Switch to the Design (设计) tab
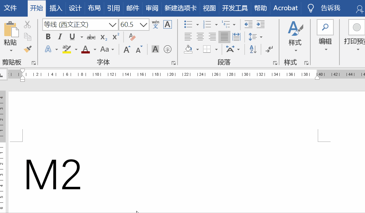The height and width of the screenshot is (213, 365). [75, 8]
